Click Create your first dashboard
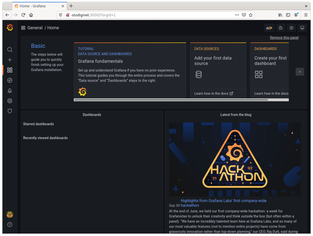This screenshot has height=236, width=313. tap(270, 60)
